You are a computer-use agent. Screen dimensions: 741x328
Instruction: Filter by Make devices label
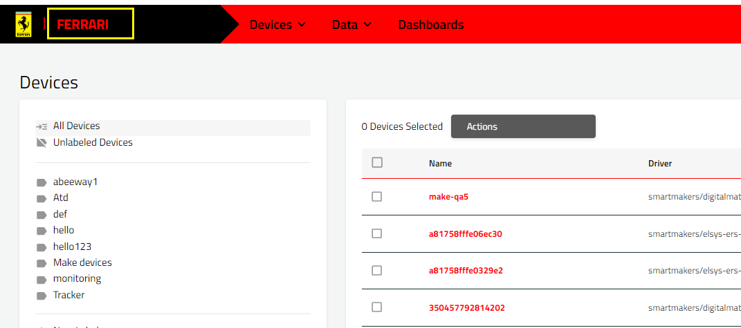point(82,262)
